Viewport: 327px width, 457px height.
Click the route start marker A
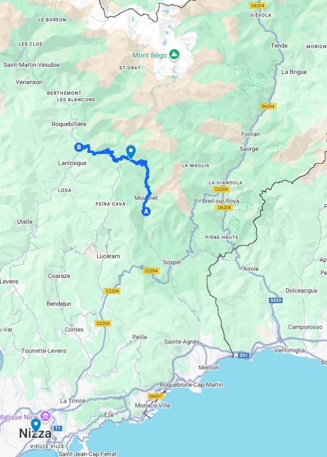tap(146, 212)
